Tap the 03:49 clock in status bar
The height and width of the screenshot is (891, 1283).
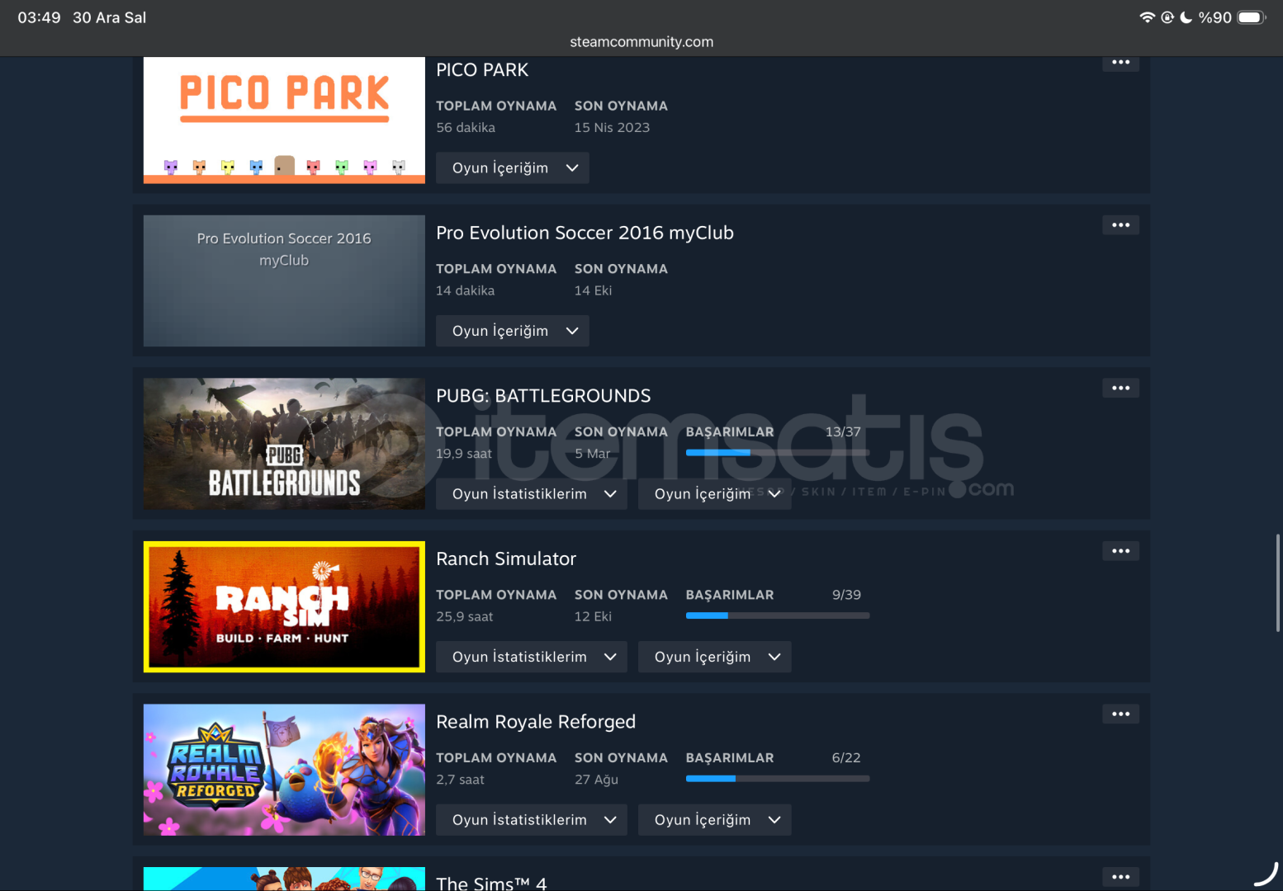pos(39,17)
